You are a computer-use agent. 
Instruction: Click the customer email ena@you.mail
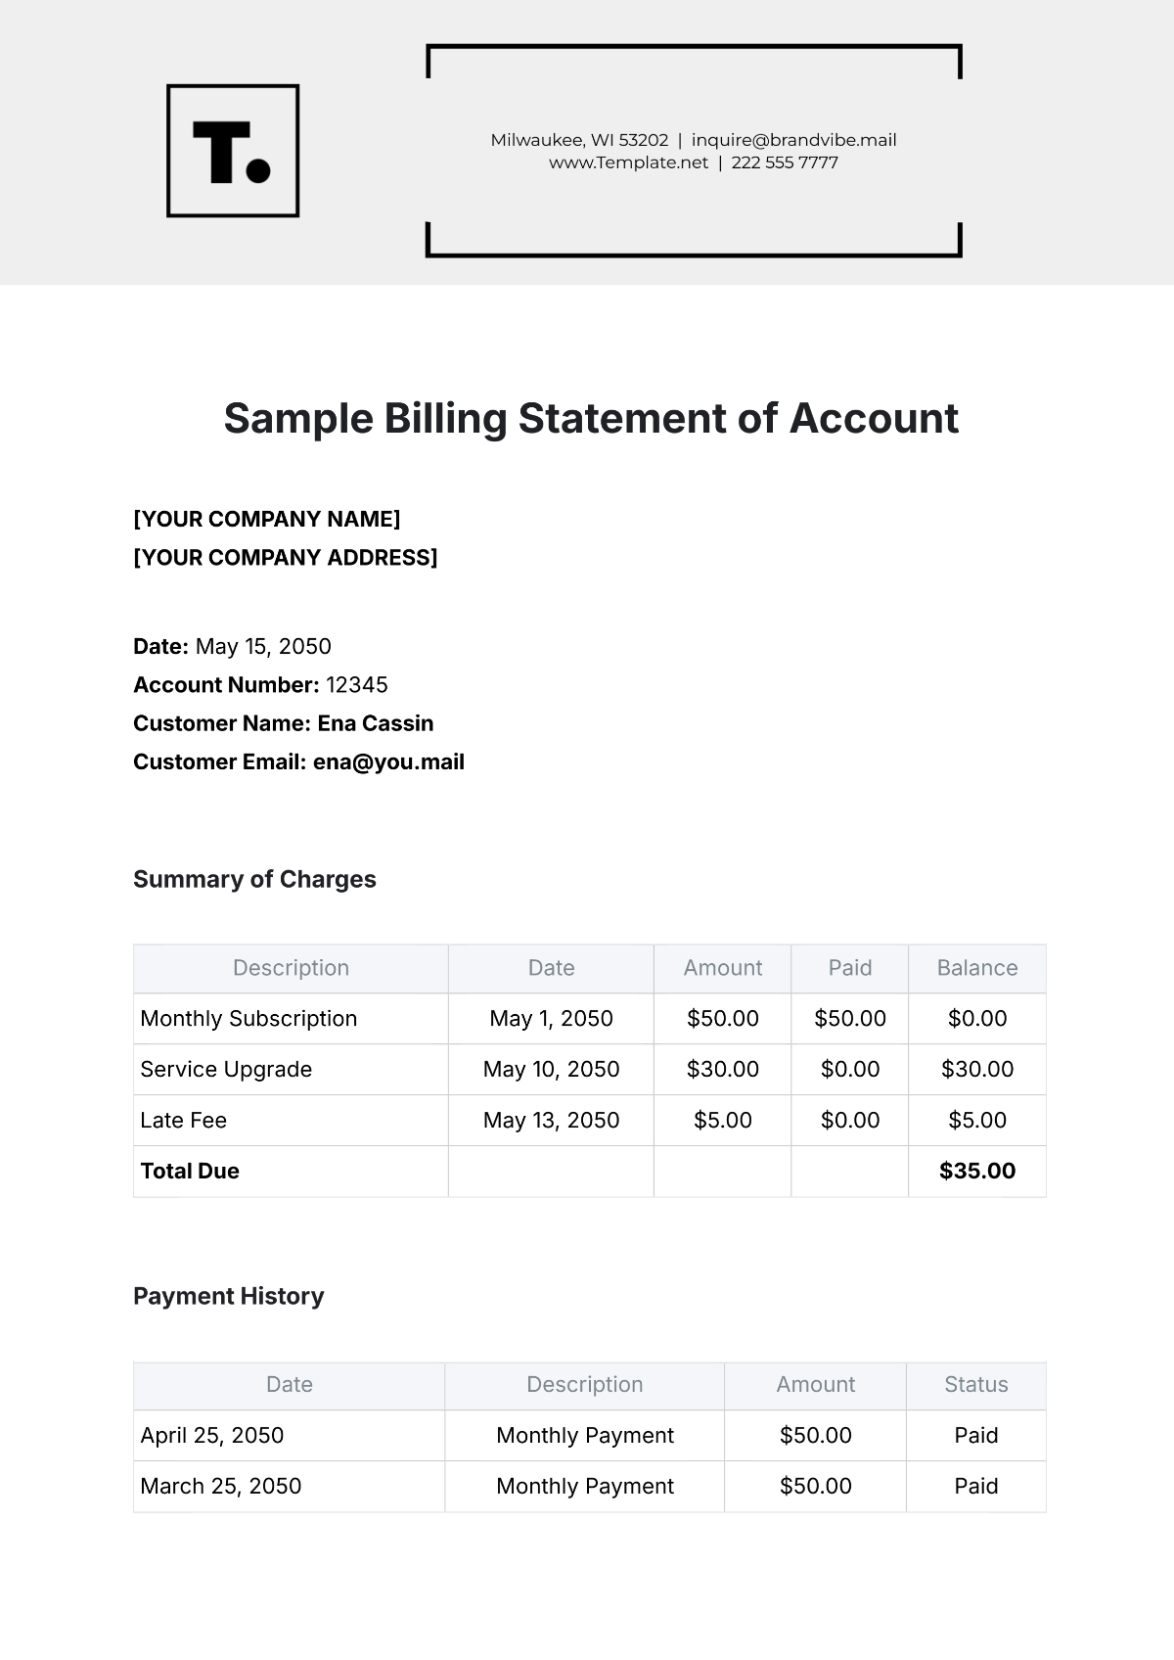coord(388,762)
